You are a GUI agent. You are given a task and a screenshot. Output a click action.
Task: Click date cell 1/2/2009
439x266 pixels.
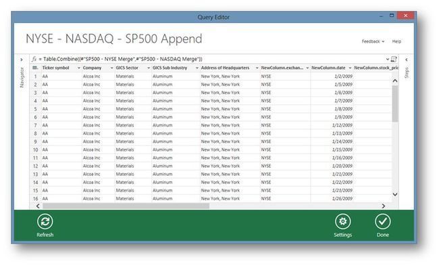[343, 76]
